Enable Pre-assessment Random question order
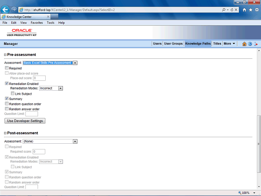The image size is (261, 196). coord(7,104)
